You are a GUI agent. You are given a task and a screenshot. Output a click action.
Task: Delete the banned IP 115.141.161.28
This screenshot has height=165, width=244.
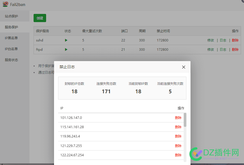point(178,127)
